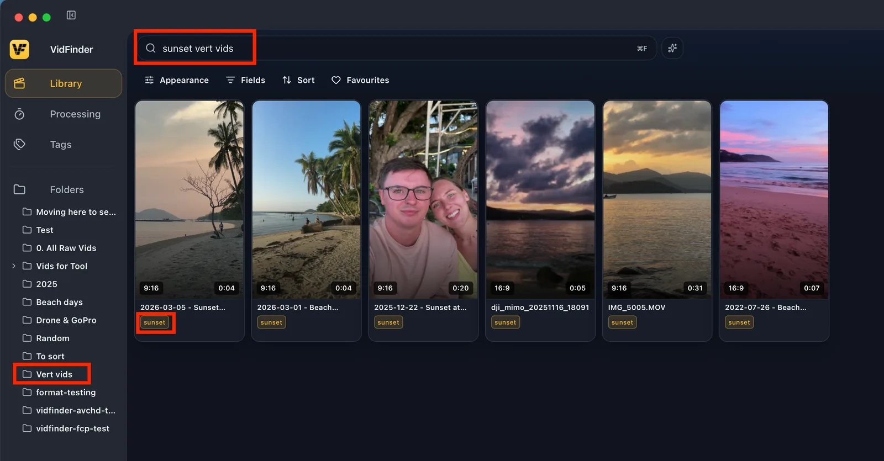The height and width of the screenshot is (461, 884).
Task: Open the selfie couple video thumbnail
Action: (423, 199)
